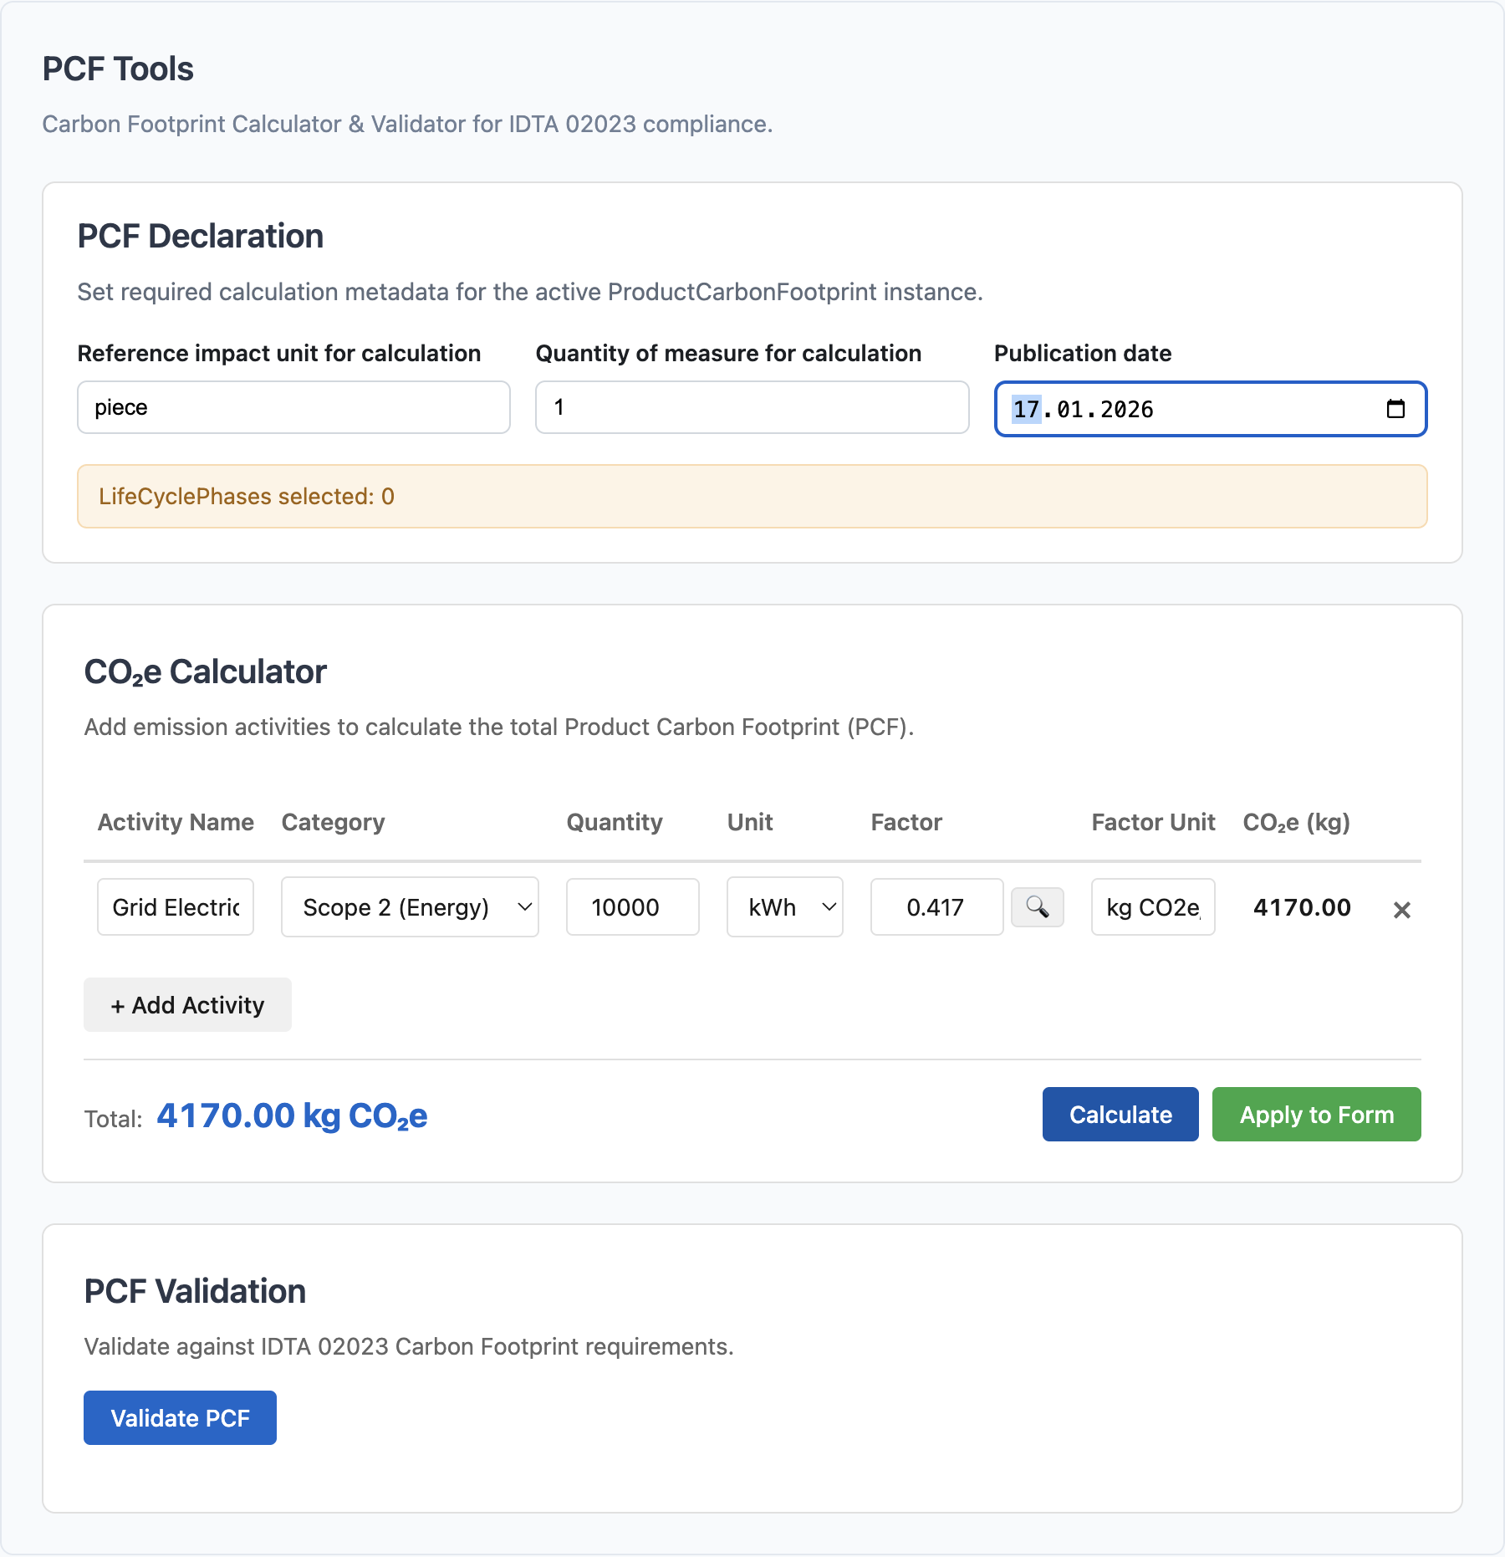Open the calendar picker icon in Publication date
Screen dimensions: 1505x1557
1395,409
